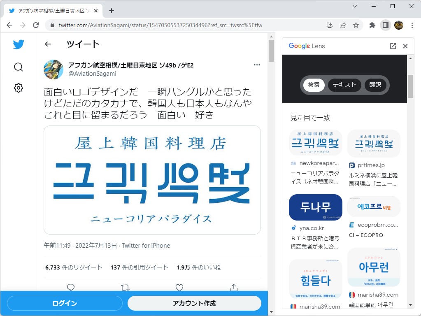Viewport: 421px width, 316px height.
Task: Go back using the tweet page arrow
Action: point(48,44)
